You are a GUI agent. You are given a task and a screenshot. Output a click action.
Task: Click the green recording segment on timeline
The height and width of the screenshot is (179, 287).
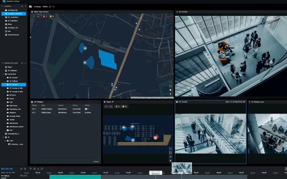click(75, 176)
